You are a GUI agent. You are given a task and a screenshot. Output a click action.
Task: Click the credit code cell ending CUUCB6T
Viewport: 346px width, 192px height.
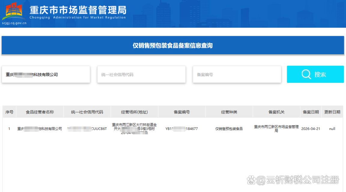tap(87, 129)
